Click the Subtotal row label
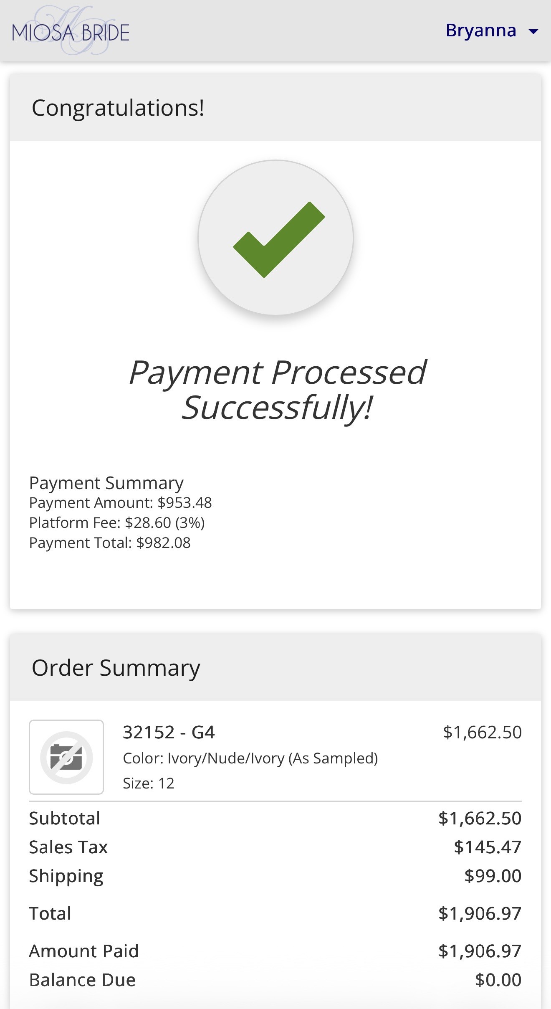Screen dimensions: 551x1009 coord(65,818)
